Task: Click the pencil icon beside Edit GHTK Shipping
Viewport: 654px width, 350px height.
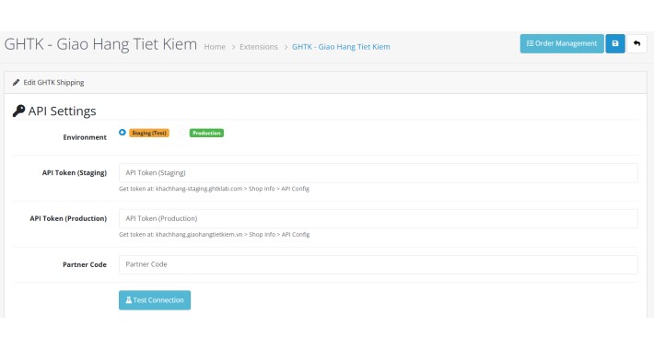Action: (16, 83)
